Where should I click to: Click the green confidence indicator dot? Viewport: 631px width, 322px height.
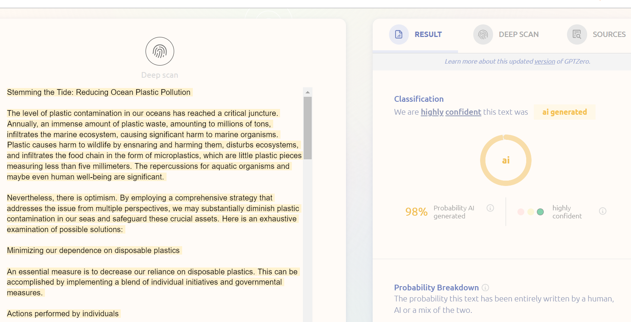click(540, 212)
